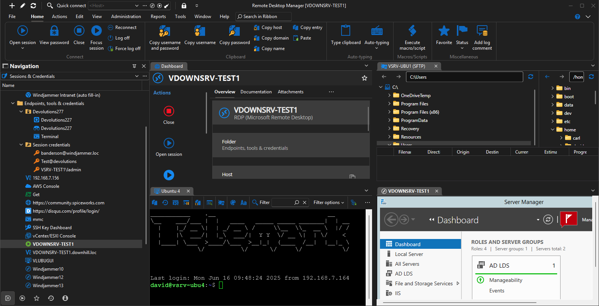599x306 pixels.
Task: Click the Search in Ribbon field
Action: click(263, 17)
